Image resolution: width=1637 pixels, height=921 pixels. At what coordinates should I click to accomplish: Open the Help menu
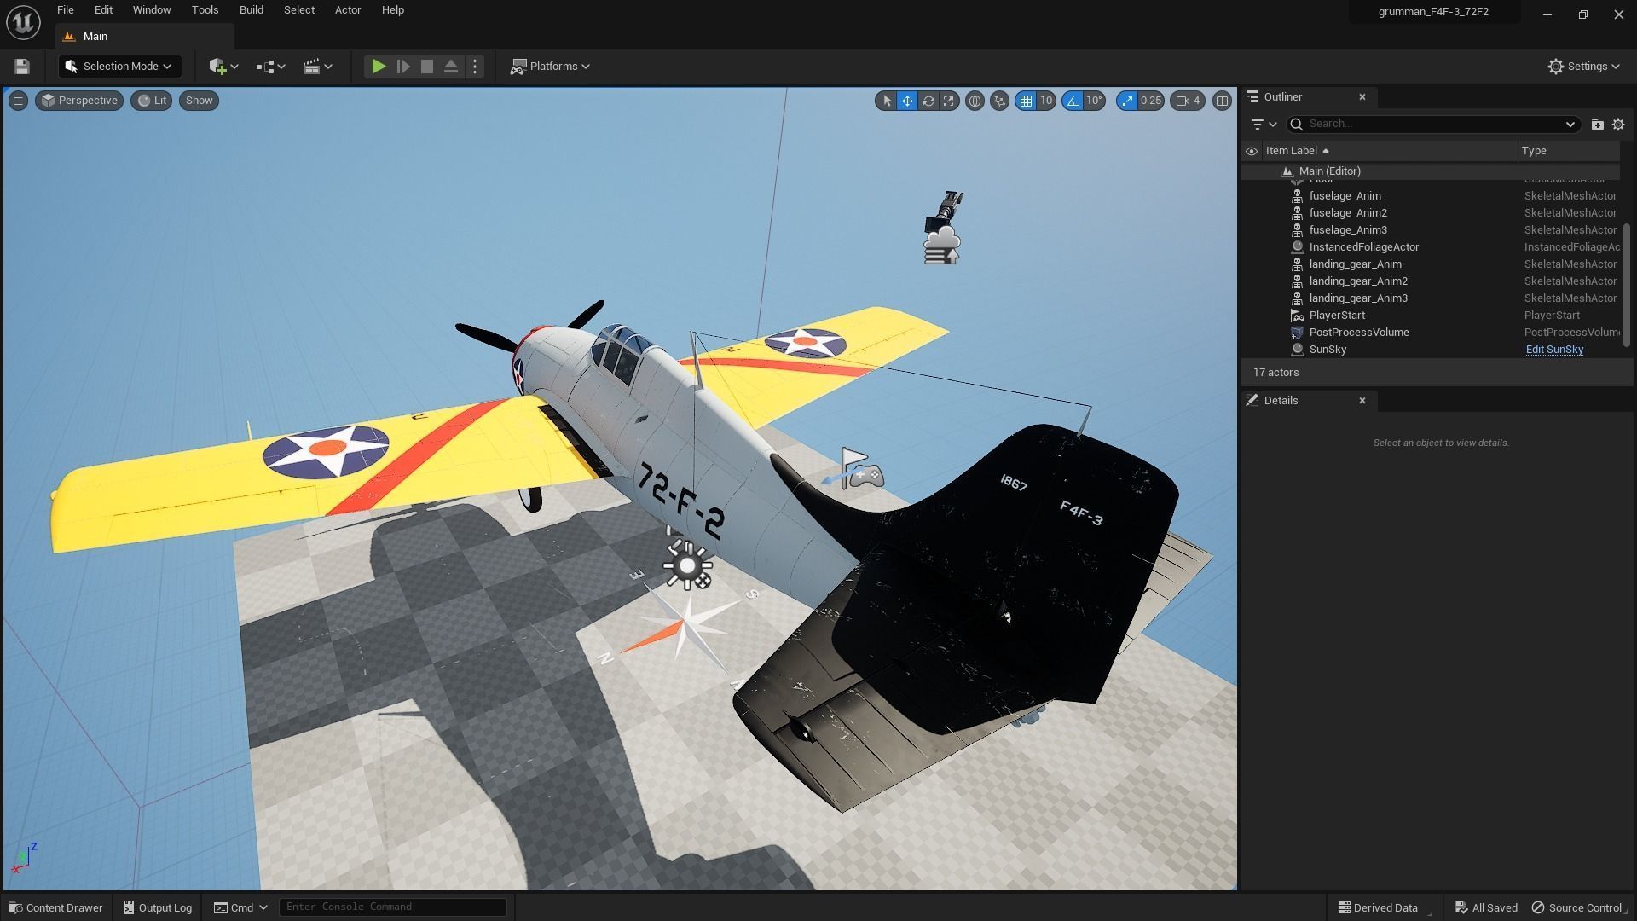click(393, 10)
